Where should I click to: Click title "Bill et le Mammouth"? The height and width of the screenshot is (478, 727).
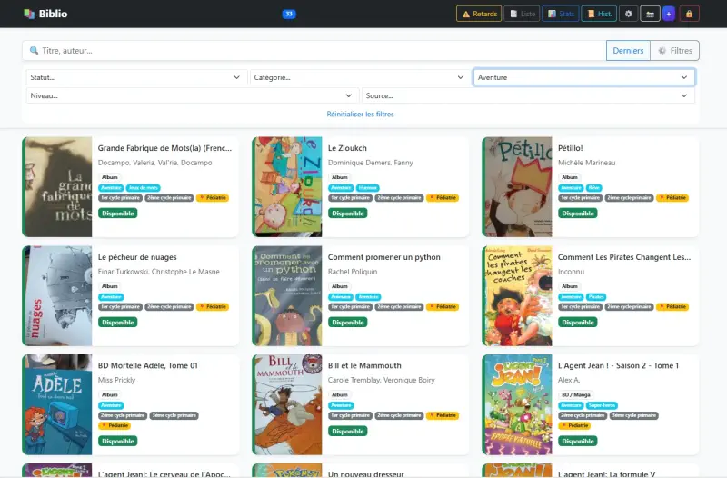(x=364, y=366)
